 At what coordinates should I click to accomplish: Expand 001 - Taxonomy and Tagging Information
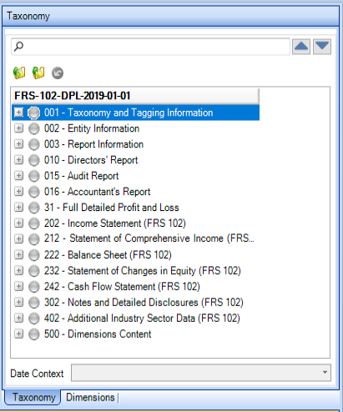18,113
